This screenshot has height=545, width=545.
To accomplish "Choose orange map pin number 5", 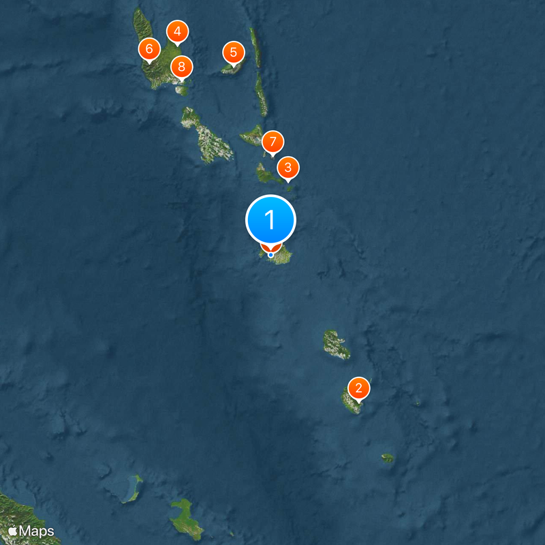I will click(x=233, y=53).
